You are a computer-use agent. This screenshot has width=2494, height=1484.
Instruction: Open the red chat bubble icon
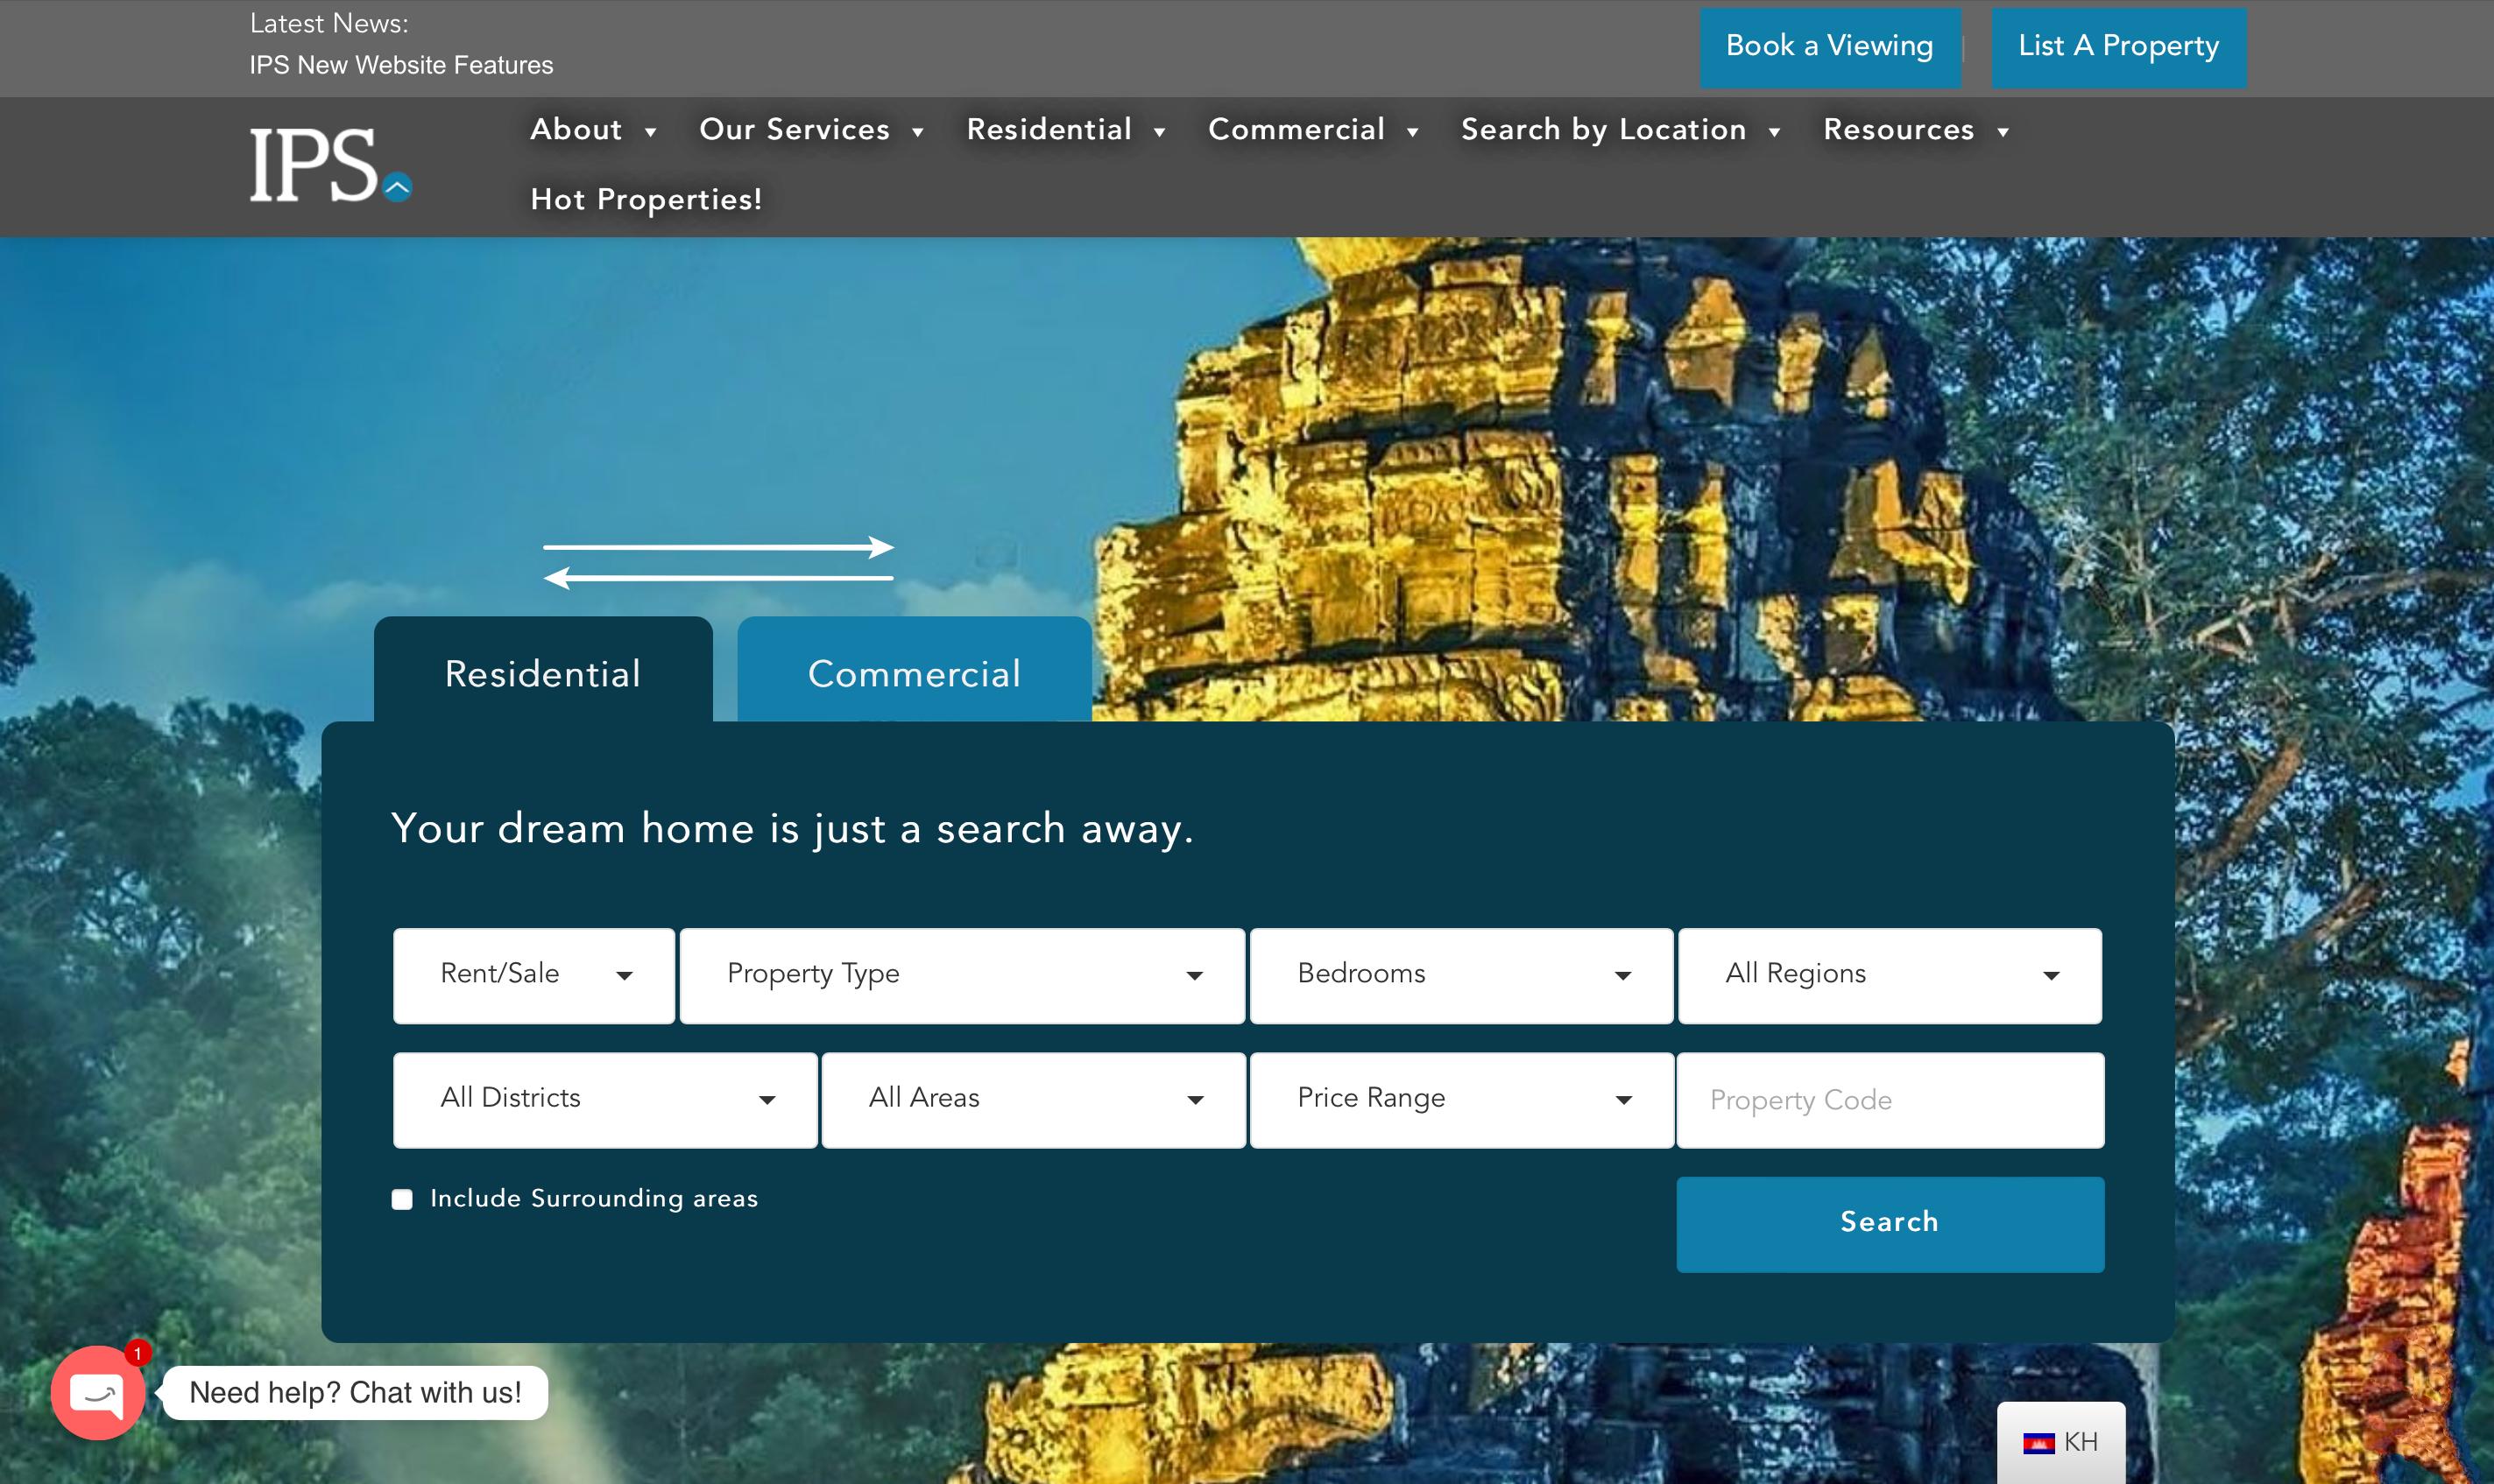98,1393
